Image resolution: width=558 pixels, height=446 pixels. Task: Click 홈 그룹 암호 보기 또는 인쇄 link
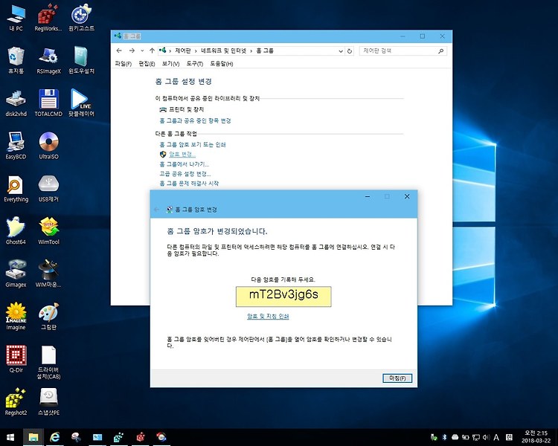click(x=193, y=145)
